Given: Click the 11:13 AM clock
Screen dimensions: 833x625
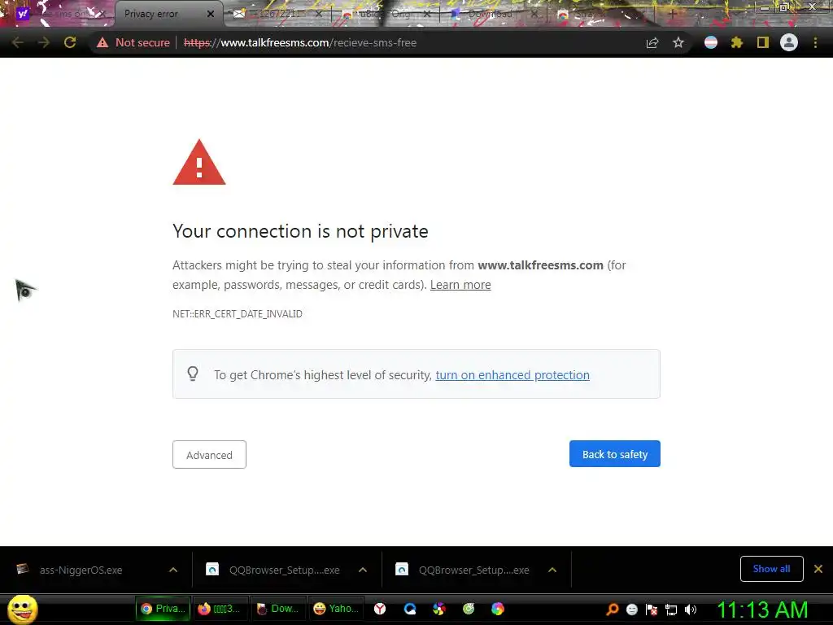Looking at the screenshot, I should pos(762,610).
